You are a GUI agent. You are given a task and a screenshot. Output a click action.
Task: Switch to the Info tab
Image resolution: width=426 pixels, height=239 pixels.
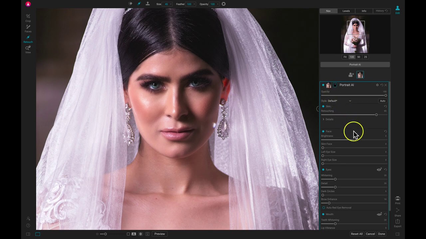pyautogui.click(x=364, y=11)
